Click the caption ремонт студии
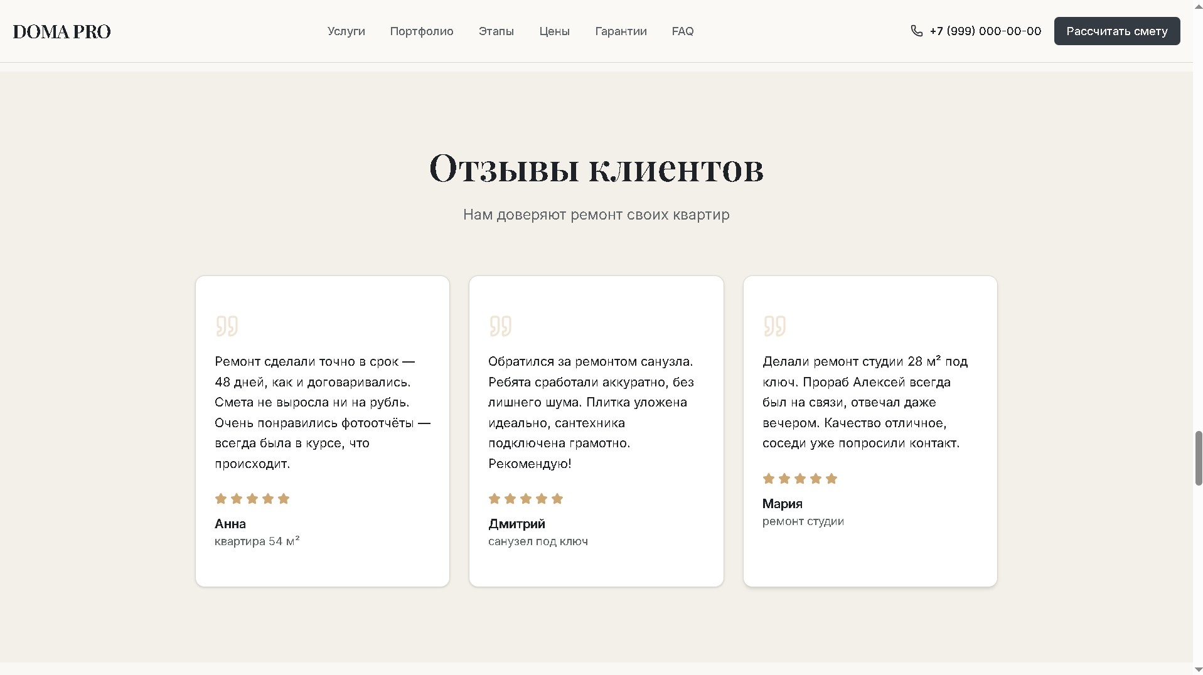 [x=803, y=521]
